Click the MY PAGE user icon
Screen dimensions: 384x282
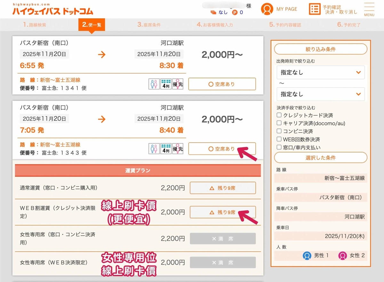267,9
